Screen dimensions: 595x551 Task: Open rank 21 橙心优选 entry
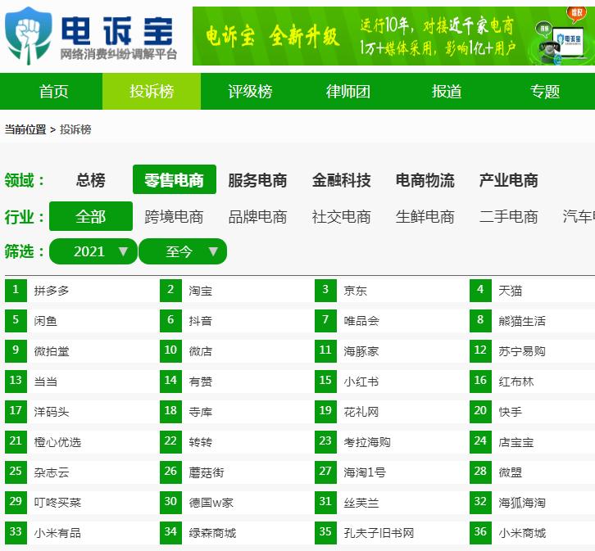(x=57, y=443)
